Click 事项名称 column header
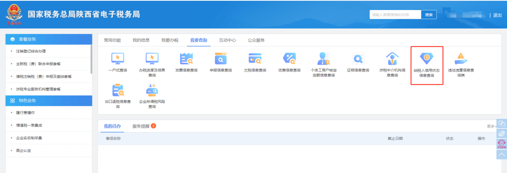The image size is (507, 173). tap(113, 139)
